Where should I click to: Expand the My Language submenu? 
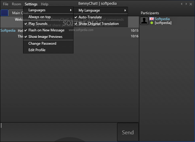point(100,10)
